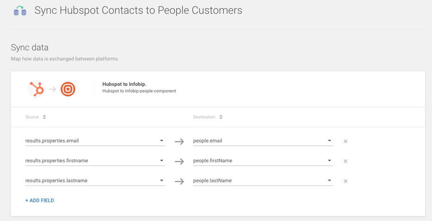Delete the firstname mapping row
The width and height of the screenshot is (432, 221).
click(x=346, y=161)
